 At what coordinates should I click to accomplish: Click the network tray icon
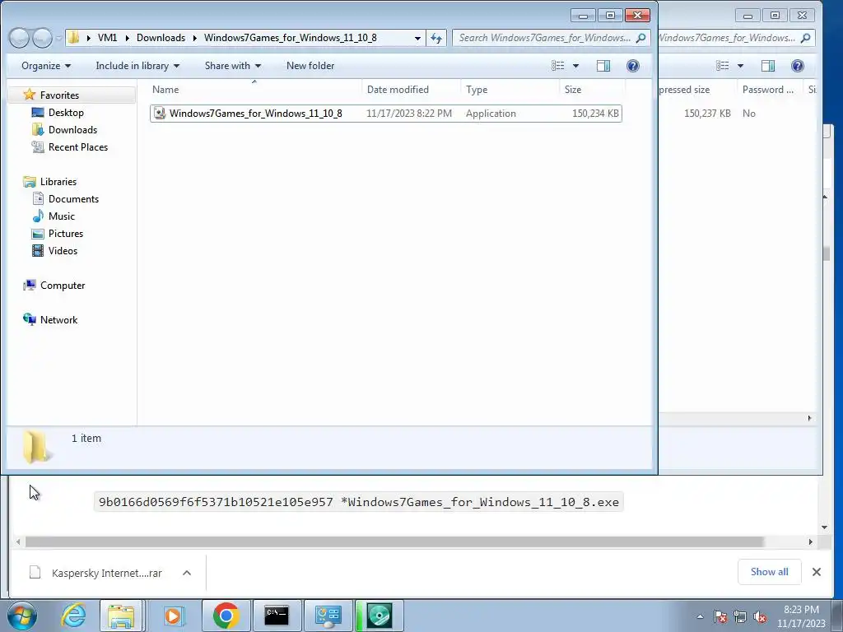(x=740, y=616)
